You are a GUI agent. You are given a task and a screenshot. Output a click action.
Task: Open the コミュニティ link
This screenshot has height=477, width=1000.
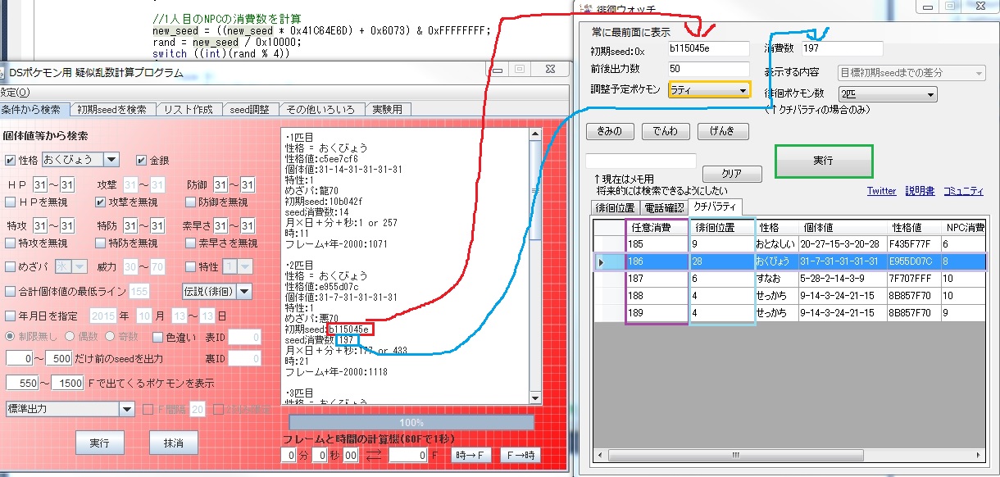[x=964, y=191]
